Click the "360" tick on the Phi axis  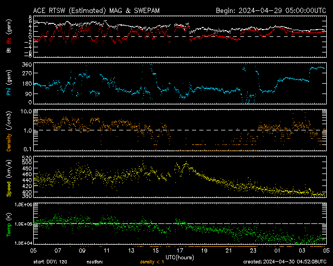(27, 64)
